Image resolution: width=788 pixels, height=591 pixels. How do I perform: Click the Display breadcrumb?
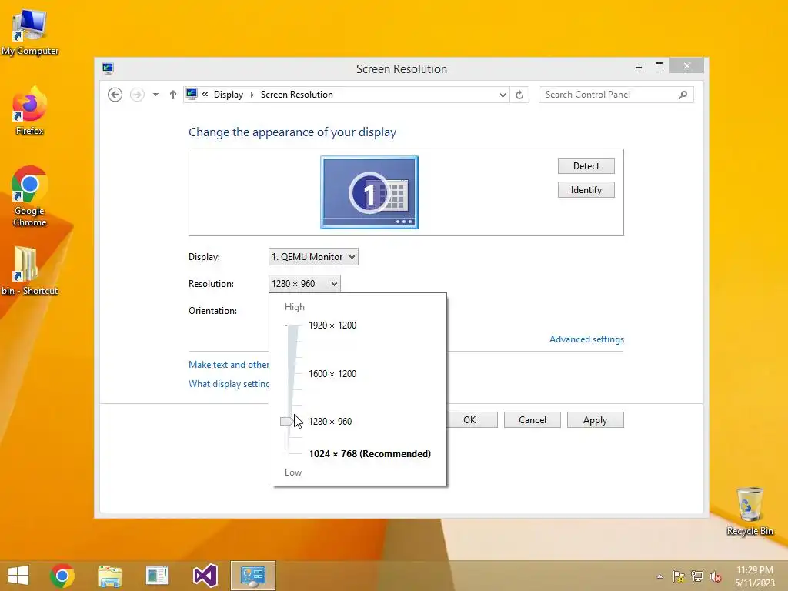click(x=228, y=95)
